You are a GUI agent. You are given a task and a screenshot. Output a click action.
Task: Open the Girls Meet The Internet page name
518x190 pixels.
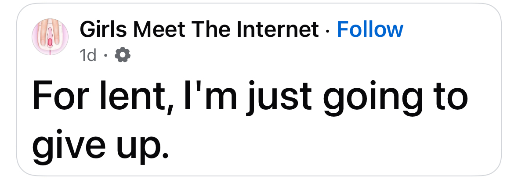[199, 29]
